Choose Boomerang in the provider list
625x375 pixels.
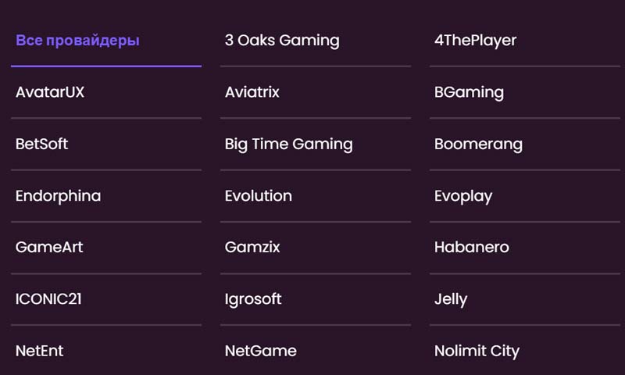[478, 144]
